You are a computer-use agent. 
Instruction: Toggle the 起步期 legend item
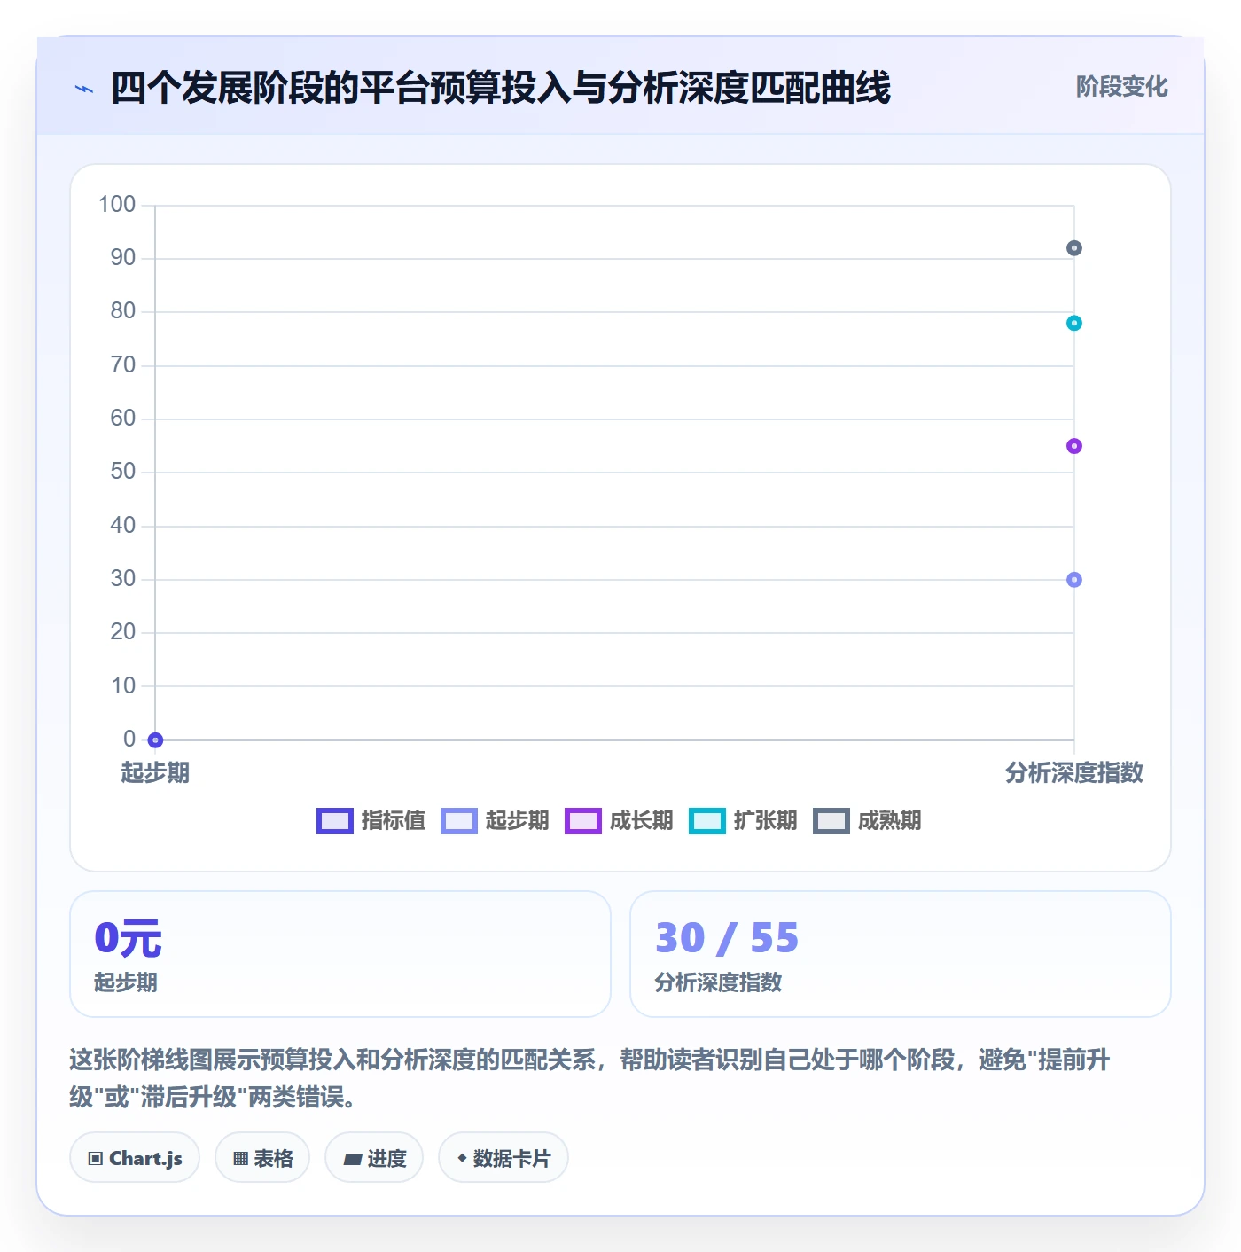coord(495,821)
